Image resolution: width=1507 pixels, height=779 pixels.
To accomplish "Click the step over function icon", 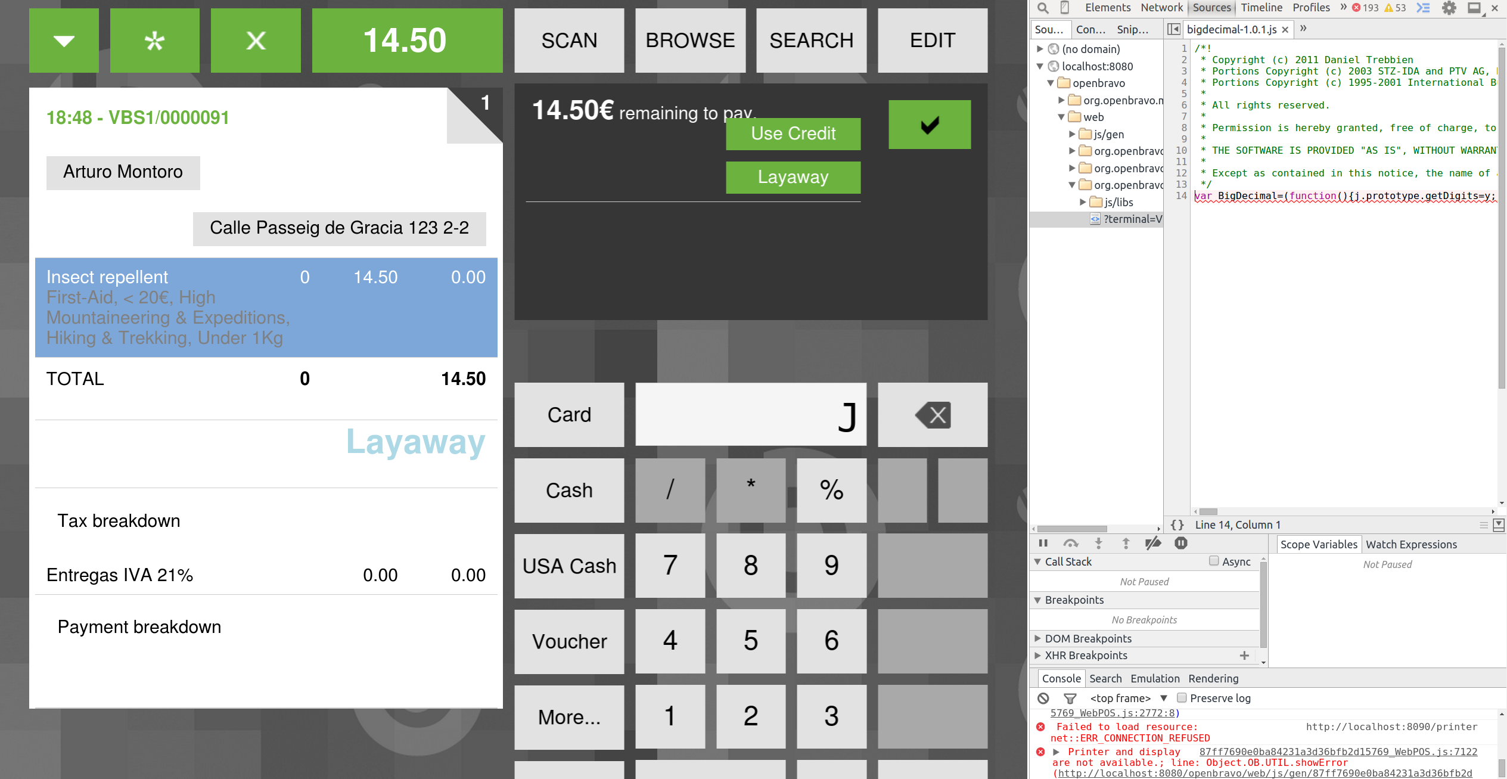I will [x=1070, y=543].
